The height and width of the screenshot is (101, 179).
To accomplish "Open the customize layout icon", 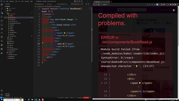I will [82, 1].
